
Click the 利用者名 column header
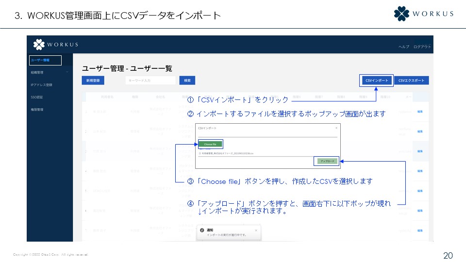coord(107,97)
